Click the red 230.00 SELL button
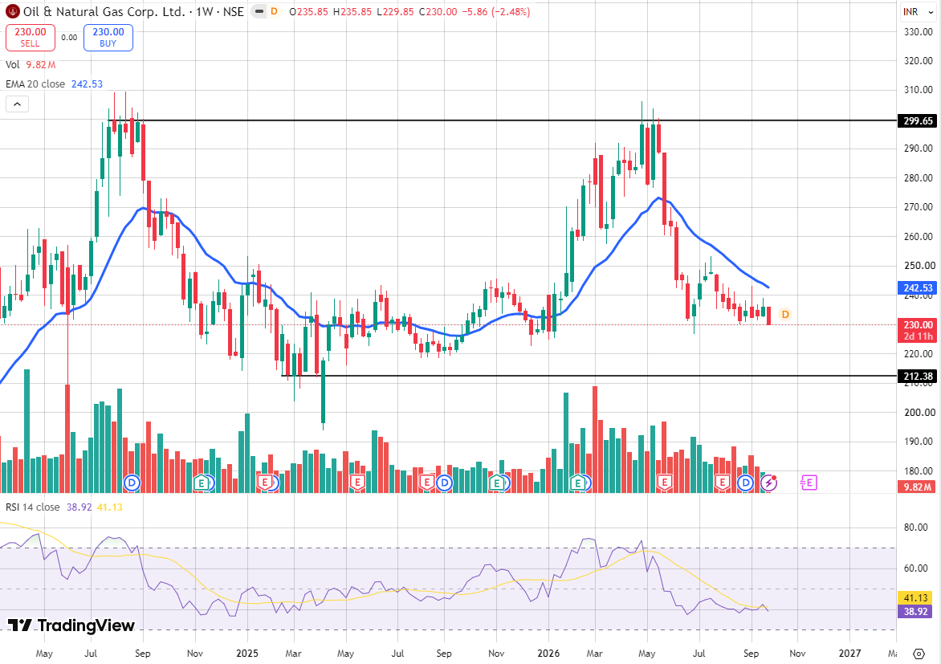Image resolution: width=941 pixels, height=664 pixels. click(30, 37)
